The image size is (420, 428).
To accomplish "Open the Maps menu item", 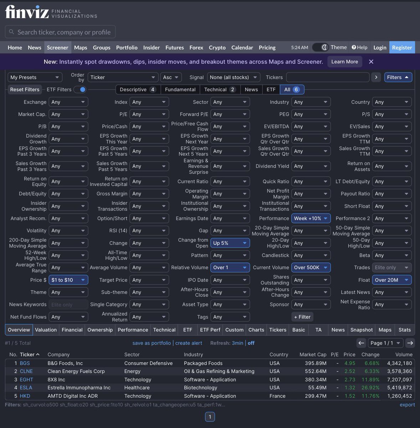I will point(81,47).
